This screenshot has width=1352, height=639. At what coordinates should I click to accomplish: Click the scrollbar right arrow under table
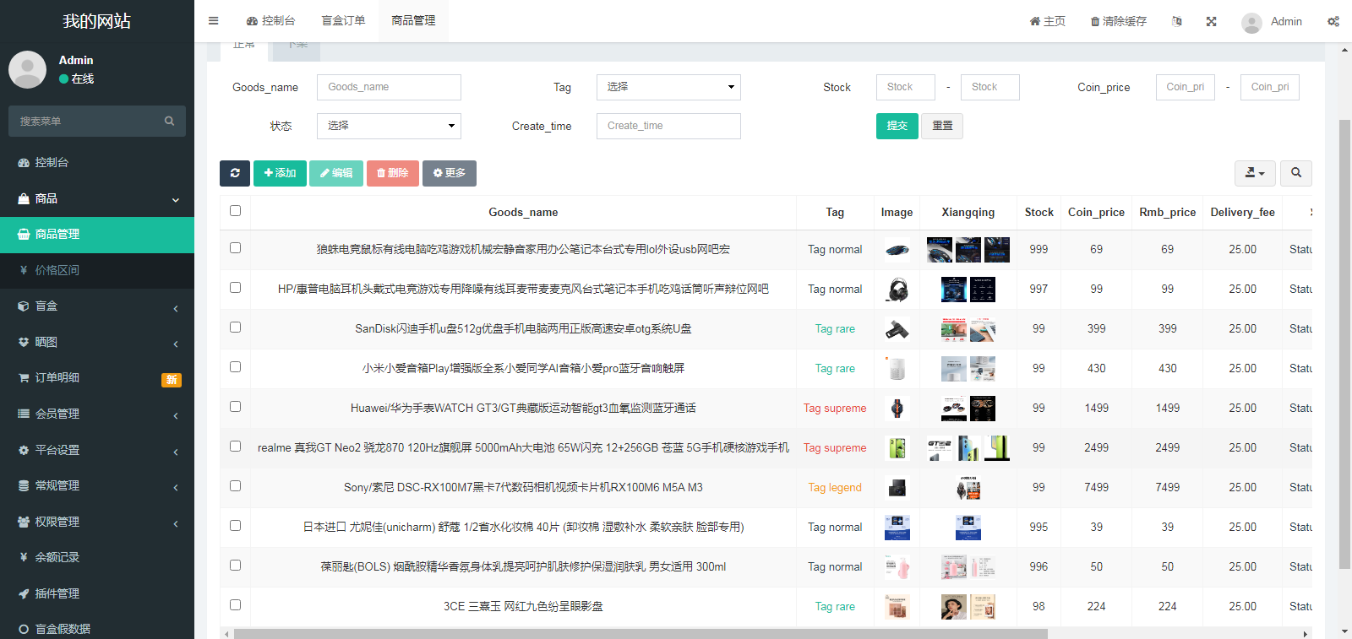[x=1306, y=634]
